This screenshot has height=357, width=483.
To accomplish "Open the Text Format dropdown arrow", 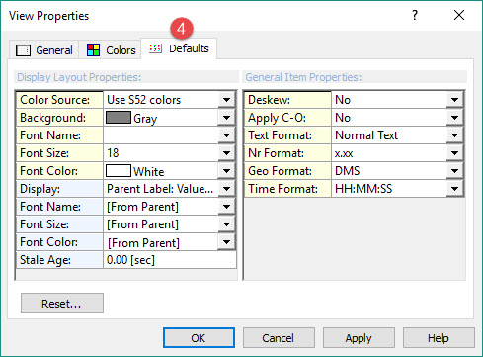I will coord(454,135).
